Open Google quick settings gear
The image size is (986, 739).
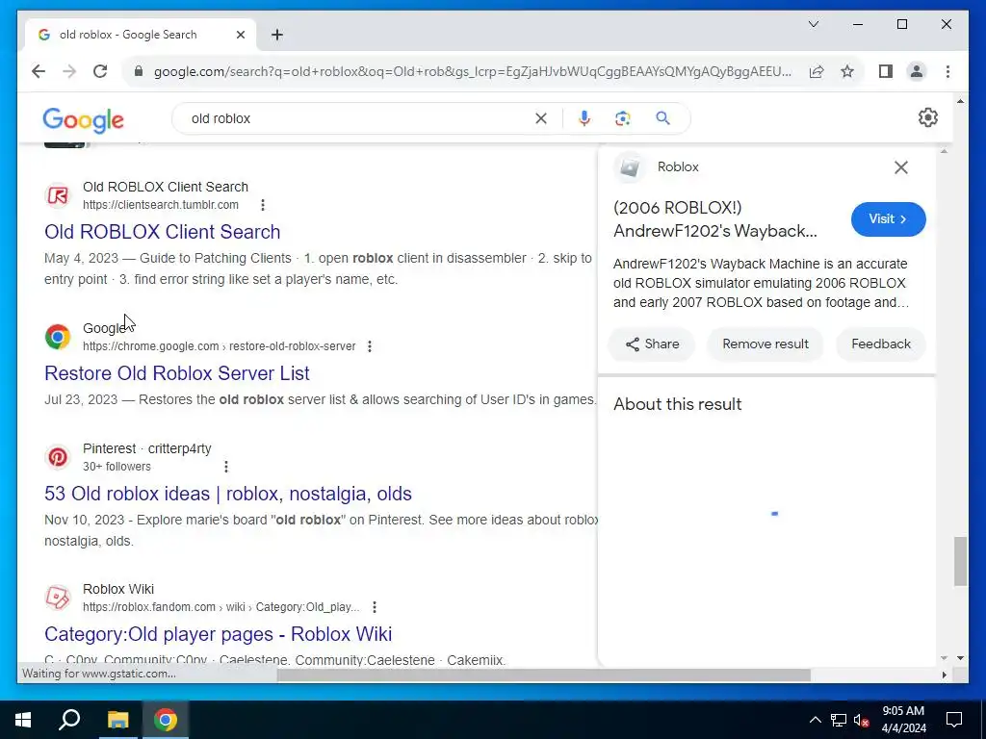[927, 117]
